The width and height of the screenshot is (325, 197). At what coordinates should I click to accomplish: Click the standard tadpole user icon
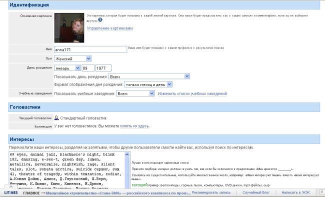click(x=56, y=118)
